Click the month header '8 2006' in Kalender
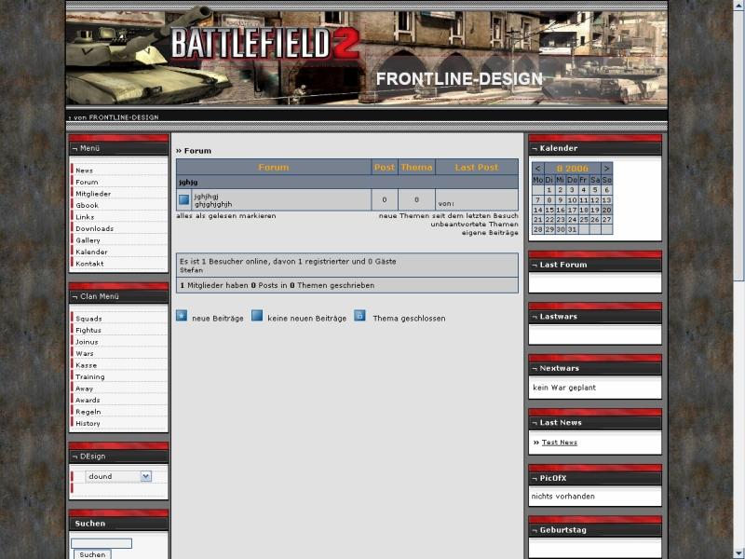The height and width of the screenshot is (559, 745). 572,169
